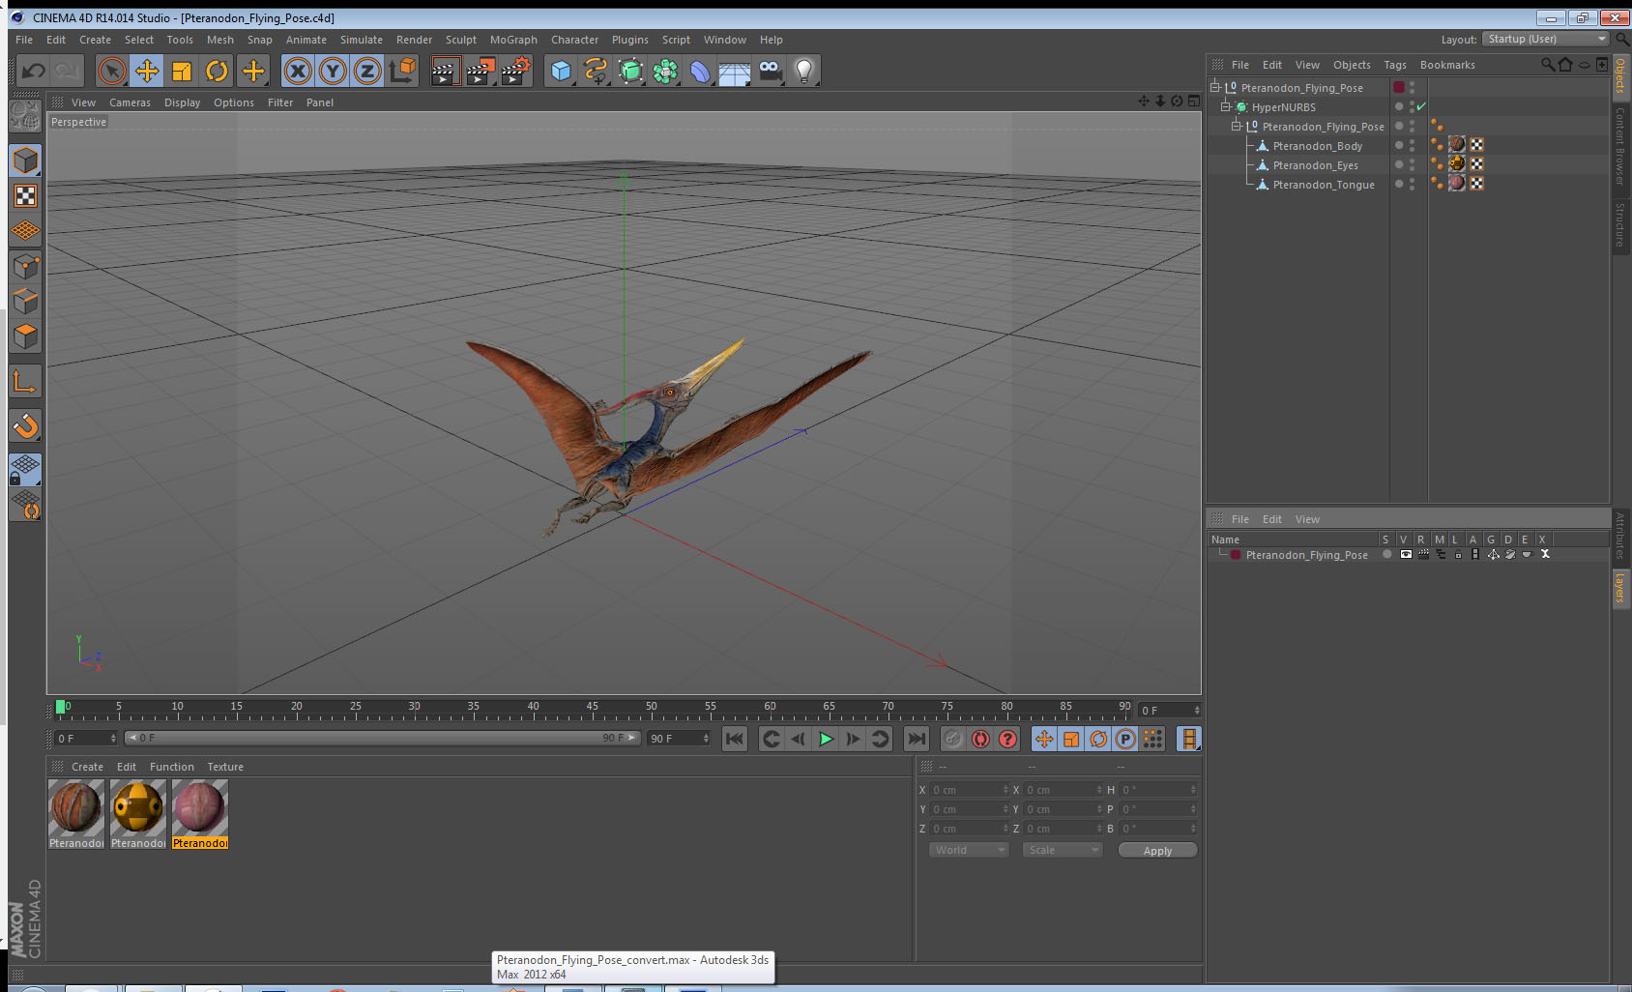Activate the Scale tool in toolbar
Viewport: 1632px width, 992px height.
(182, 71)
